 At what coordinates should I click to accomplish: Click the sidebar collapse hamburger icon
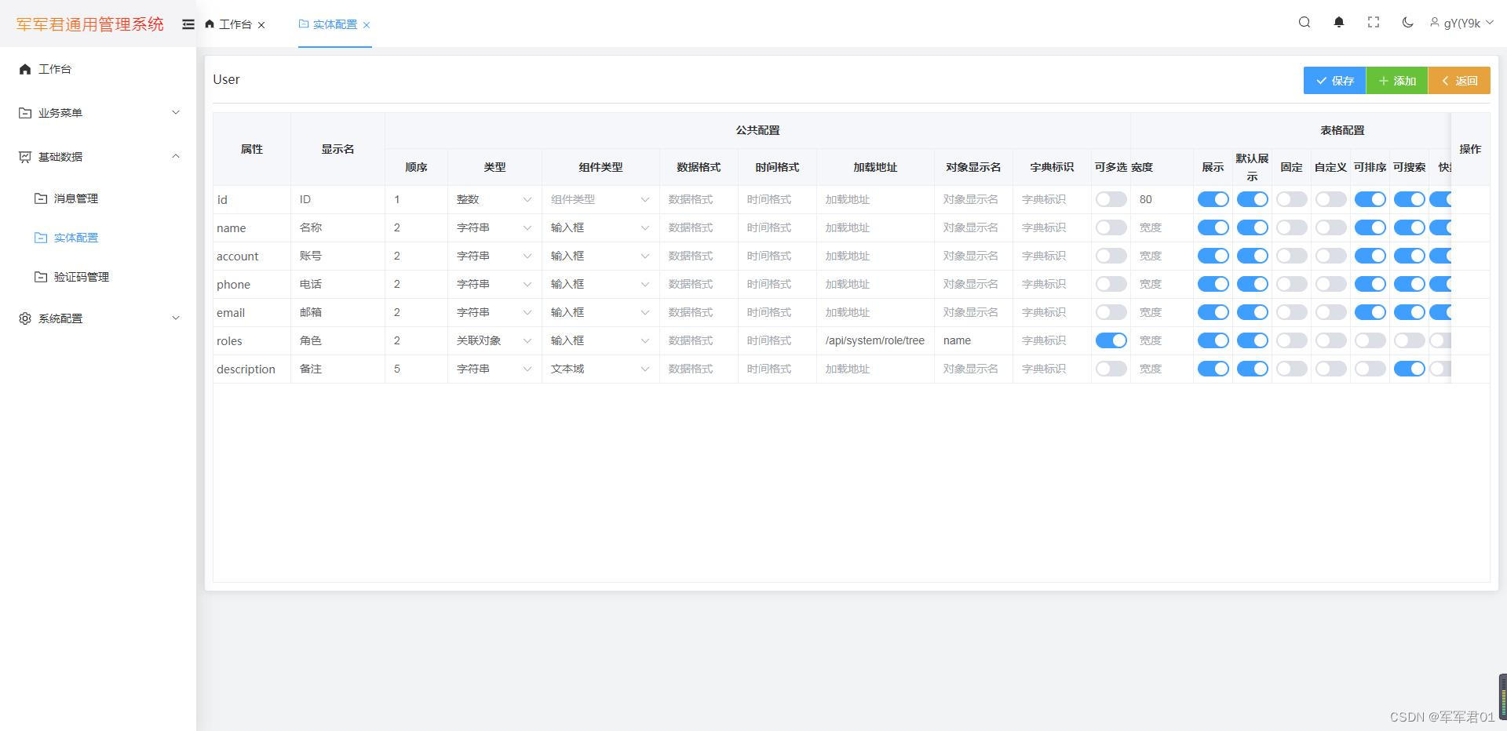coord(188,24)
